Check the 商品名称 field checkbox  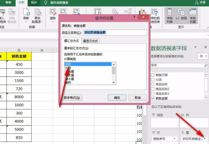point(153,84)
